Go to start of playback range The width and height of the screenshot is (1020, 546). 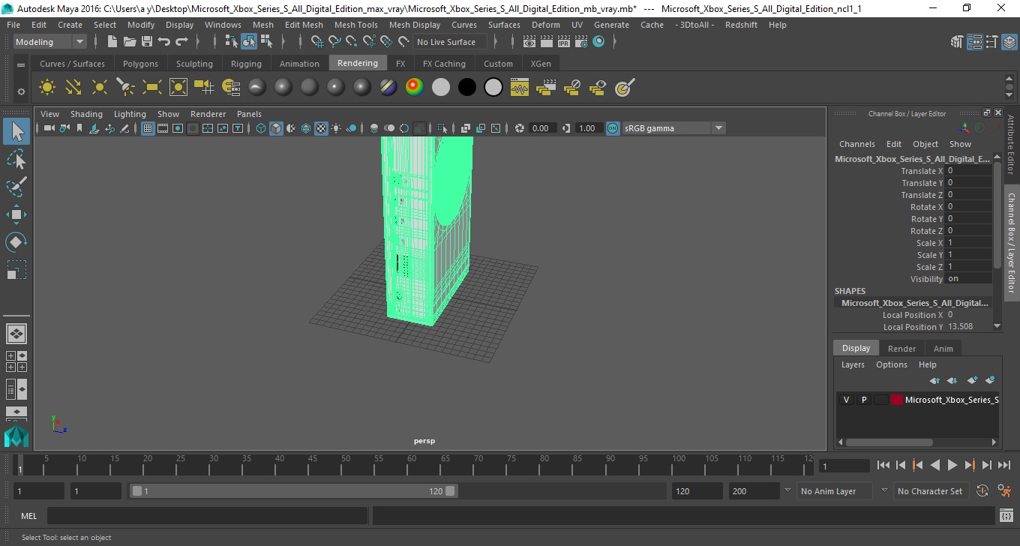tap(883, 465)
